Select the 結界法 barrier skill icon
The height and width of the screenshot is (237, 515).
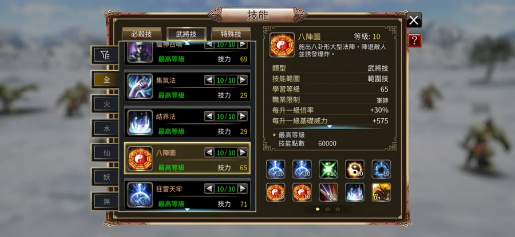coord(140,123)
